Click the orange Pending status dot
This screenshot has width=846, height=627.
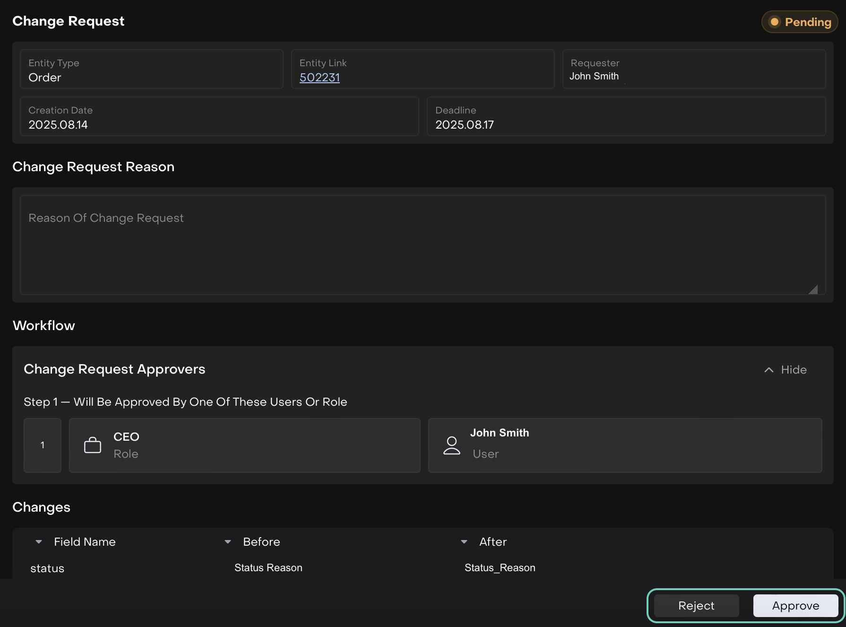[x=774, y=22]
